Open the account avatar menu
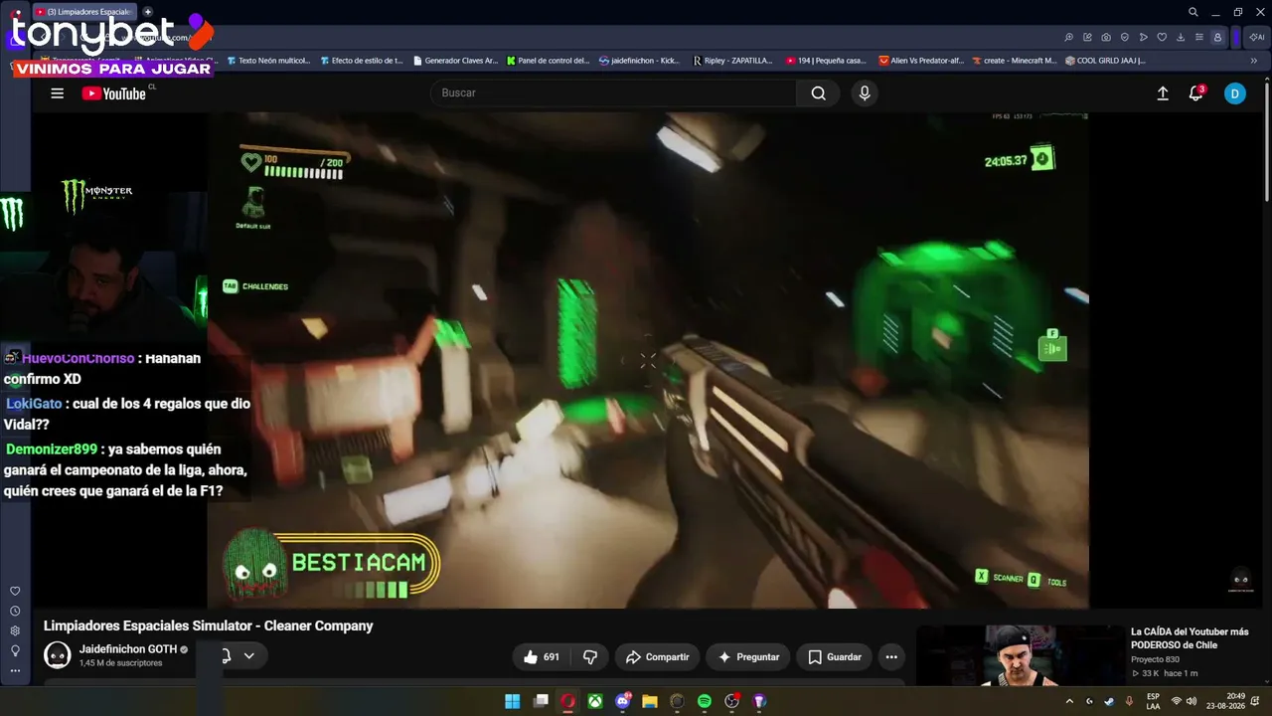 1235,93
